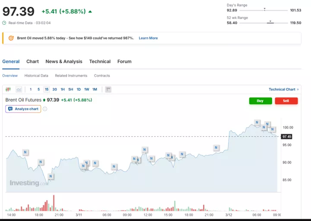This screenshot has height=221, width=311.
Task: Select the 15 minute interval
Action: click(47, 90)
